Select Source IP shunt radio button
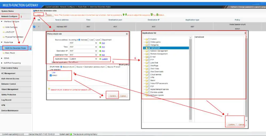 [x=106, y=67]
